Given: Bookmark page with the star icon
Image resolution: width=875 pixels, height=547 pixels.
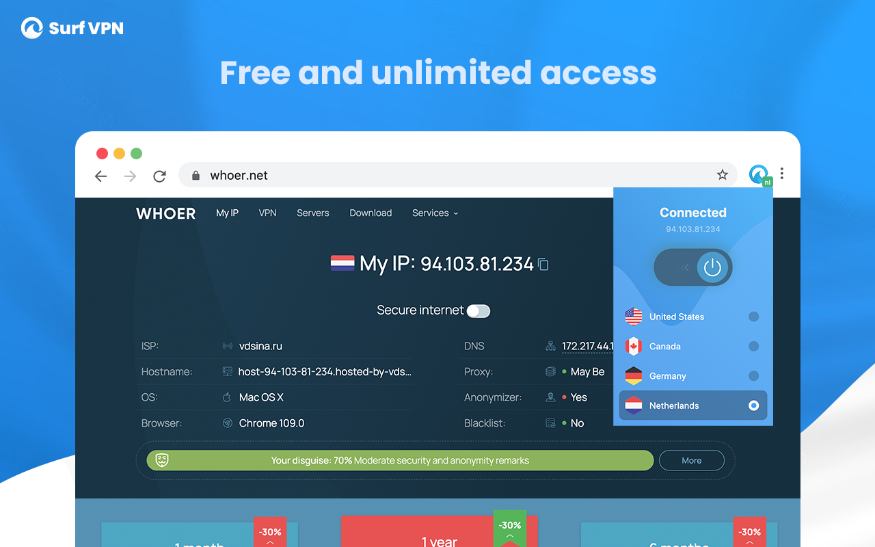Looking at the screenshot, I should (x=723, y=175).
